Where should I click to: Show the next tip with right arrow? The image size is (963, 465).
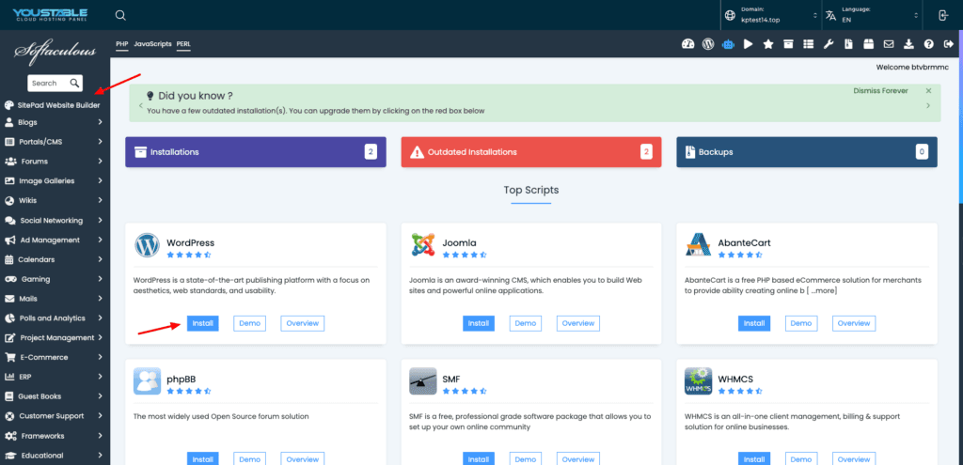(x=928, y=105)
